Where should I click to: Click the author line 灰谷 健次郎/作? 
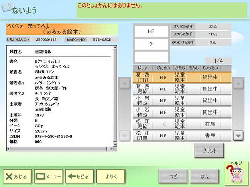pyautogui.click(x=51, y=88)
